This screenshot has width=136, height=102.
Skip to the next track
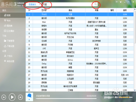tap(20, 97)
